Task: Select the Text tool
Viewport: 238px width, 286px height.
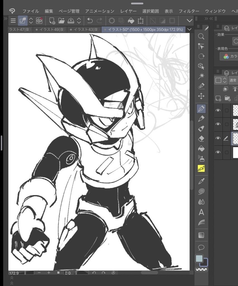Action: (x=201, y=212)
